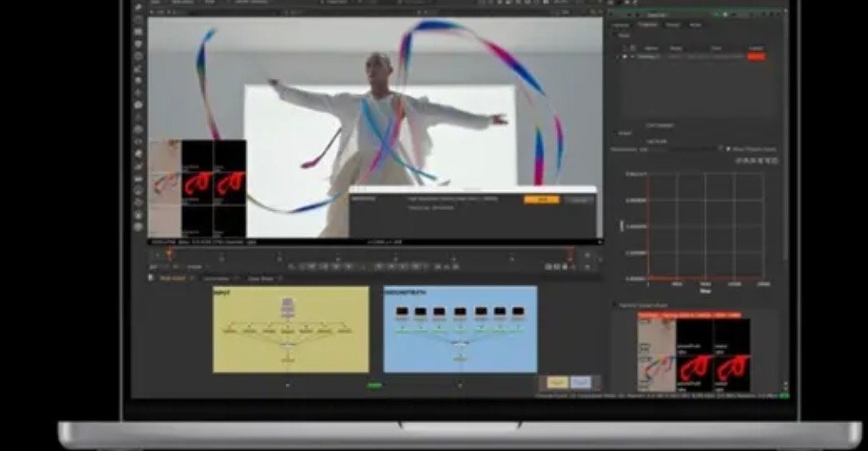This screenshot has width=868, height=451.
Task: Collapse the contact sheet preview section
Action: coord(616,305)
